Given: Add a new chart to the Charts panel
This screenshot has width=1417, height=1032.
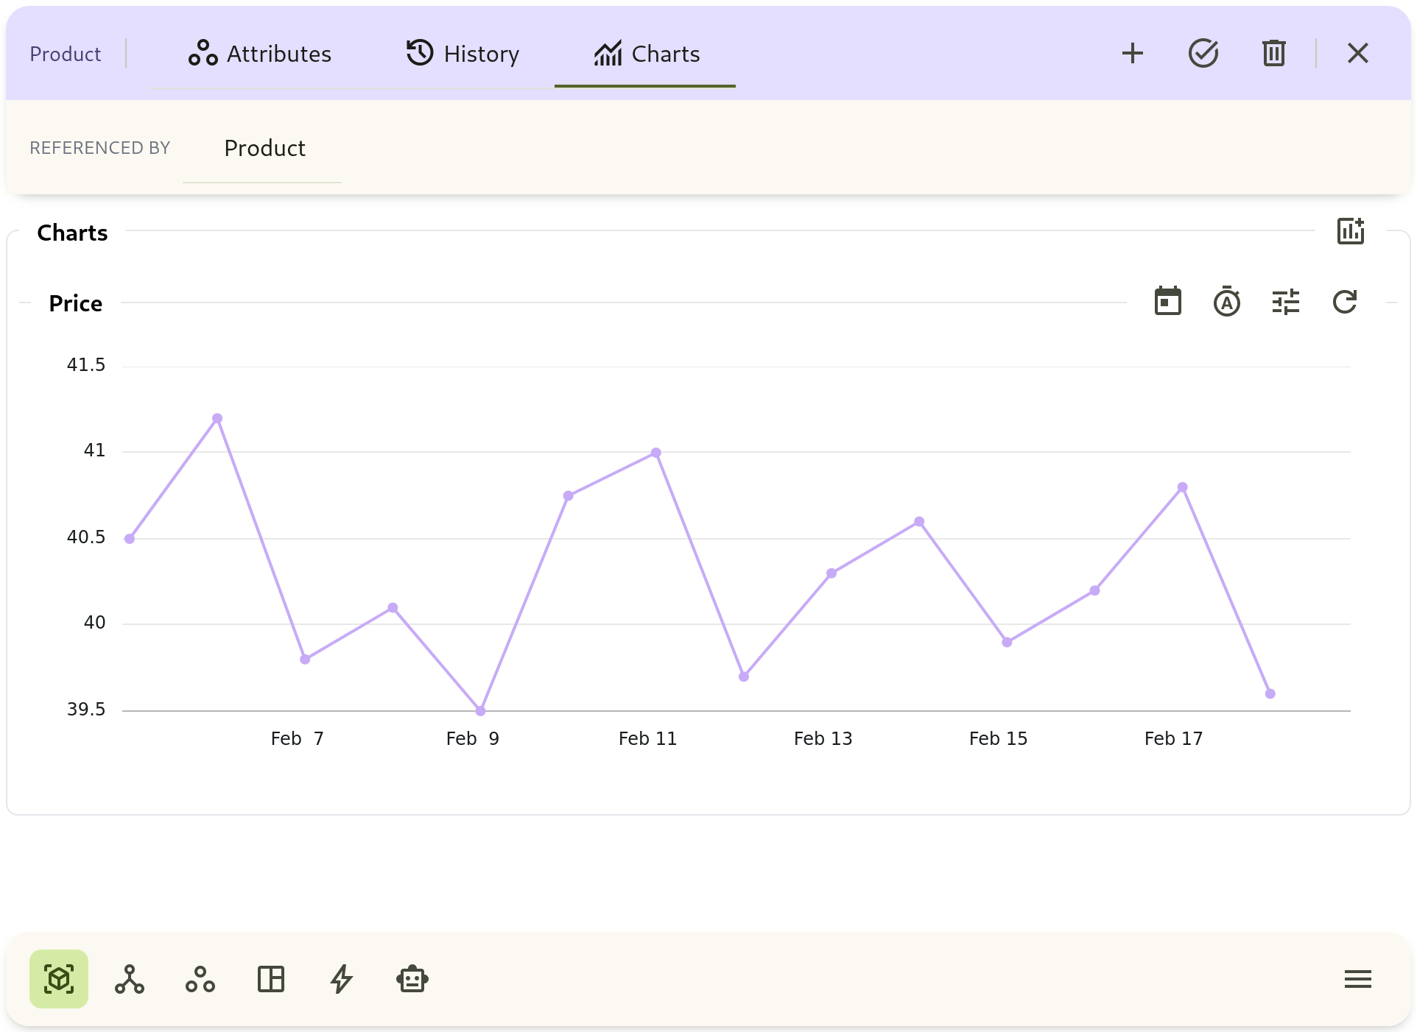Looking at the screenshot, I should [1351, 231].
